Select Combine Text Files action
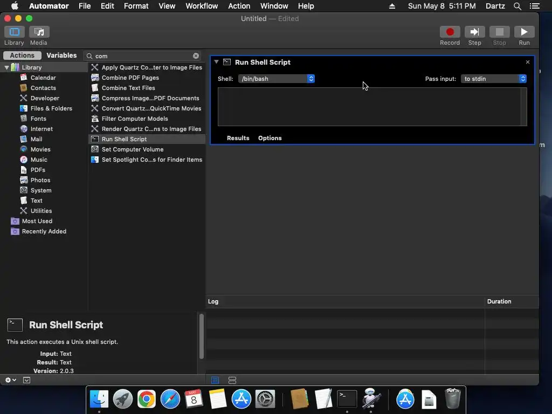The width and height of the screenshot is (552, 414). (x=147, y=88)
